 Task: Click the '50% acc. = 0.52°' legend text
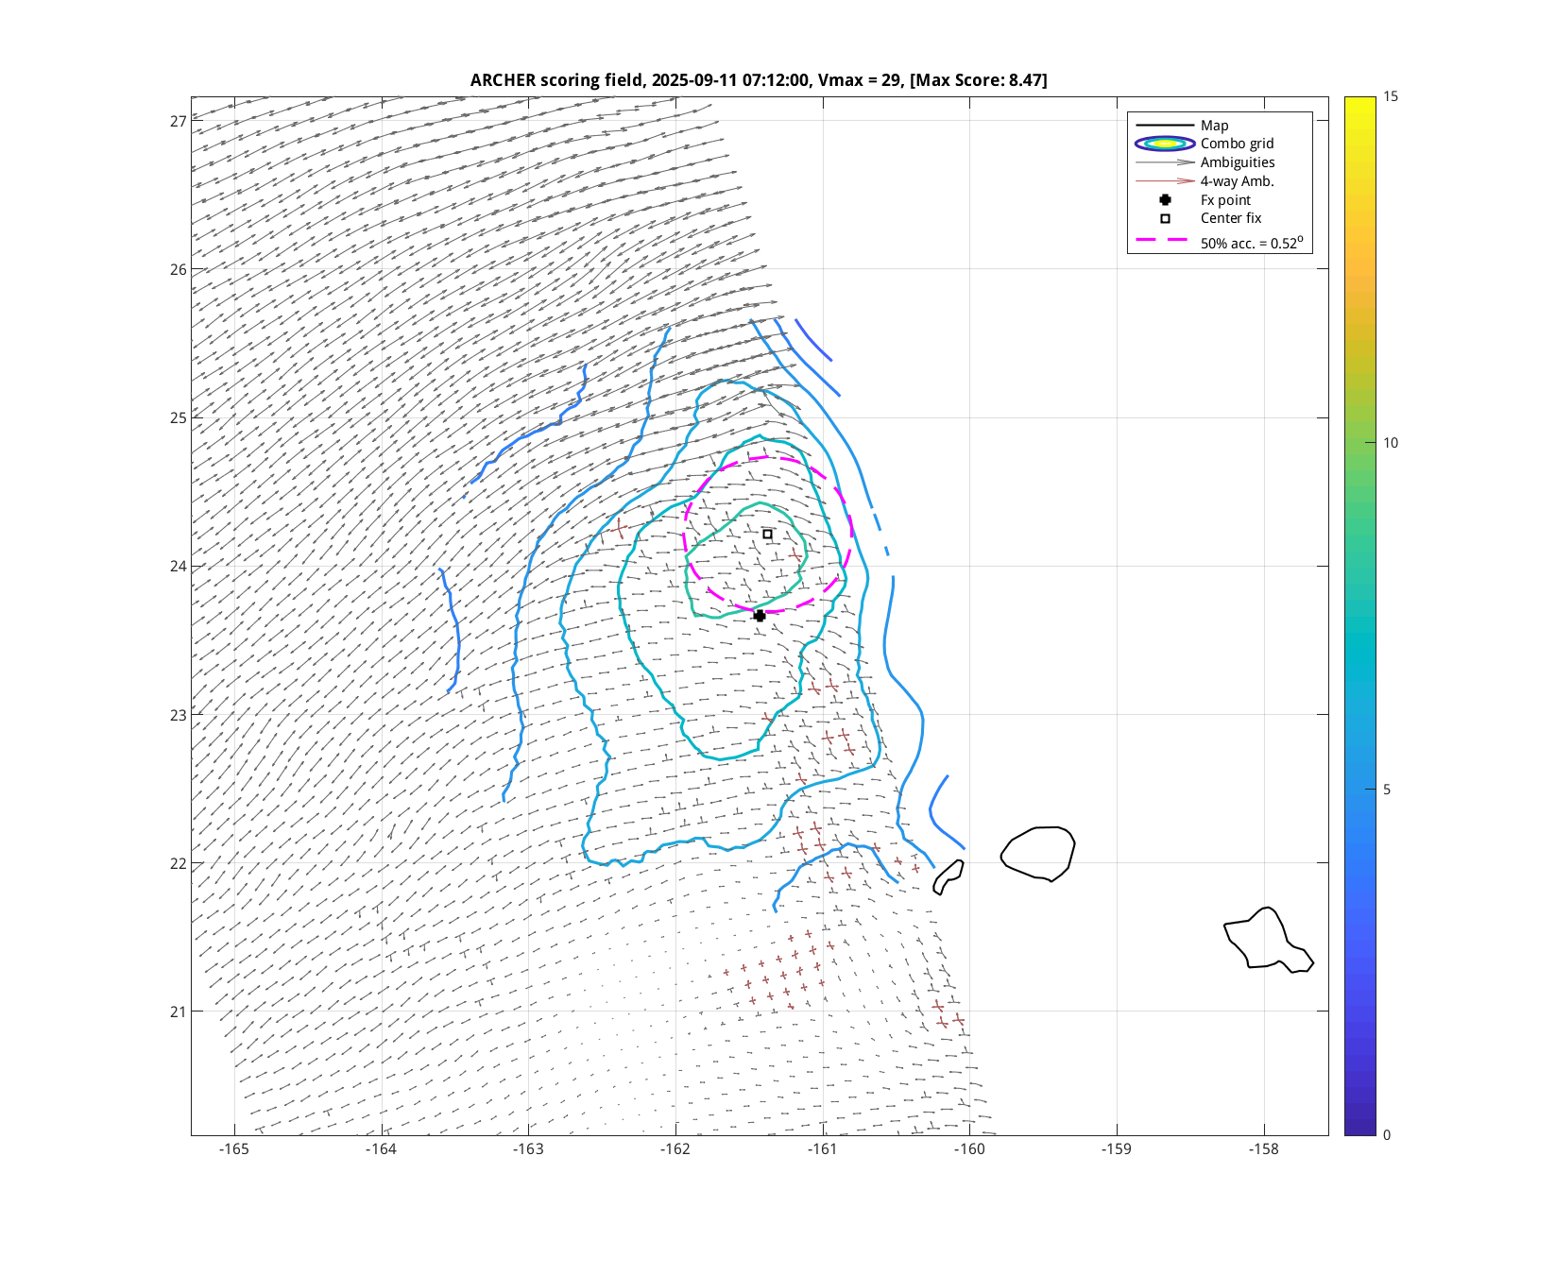tap(1252, 243)
